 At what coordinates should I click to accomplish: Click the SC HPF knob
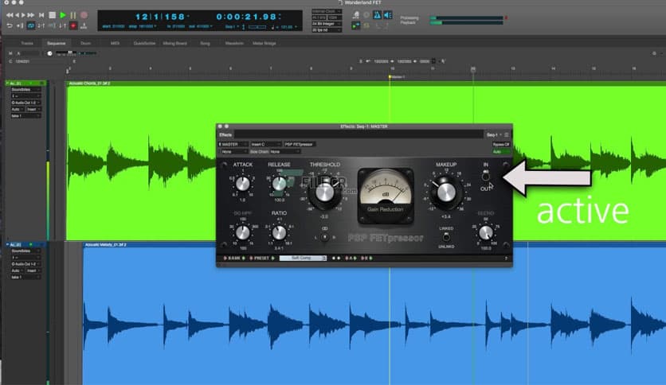(x=242, y=233)
